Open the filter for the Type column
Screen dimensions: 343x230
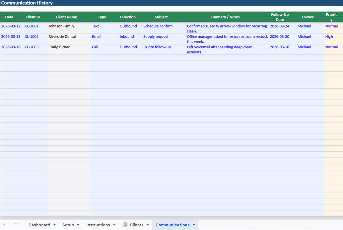click(x=115, y=17)
